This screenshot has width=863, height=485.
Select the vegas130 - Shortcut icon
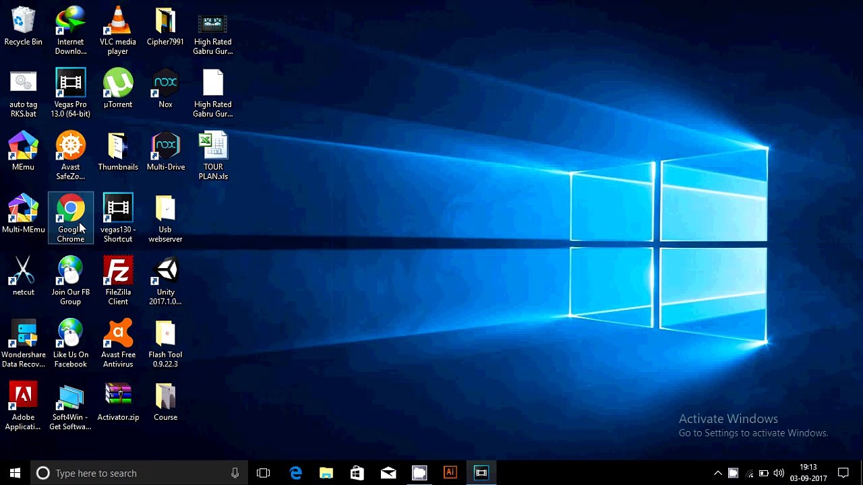pos(118,220)
